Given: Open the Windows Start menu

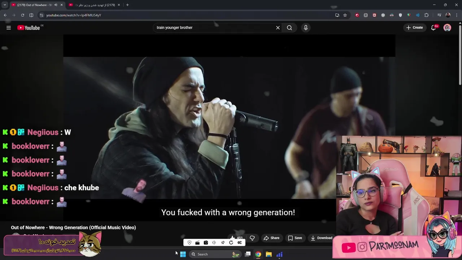Looking at the screenshot, I should pyautogui.click(x=183, y=254).
